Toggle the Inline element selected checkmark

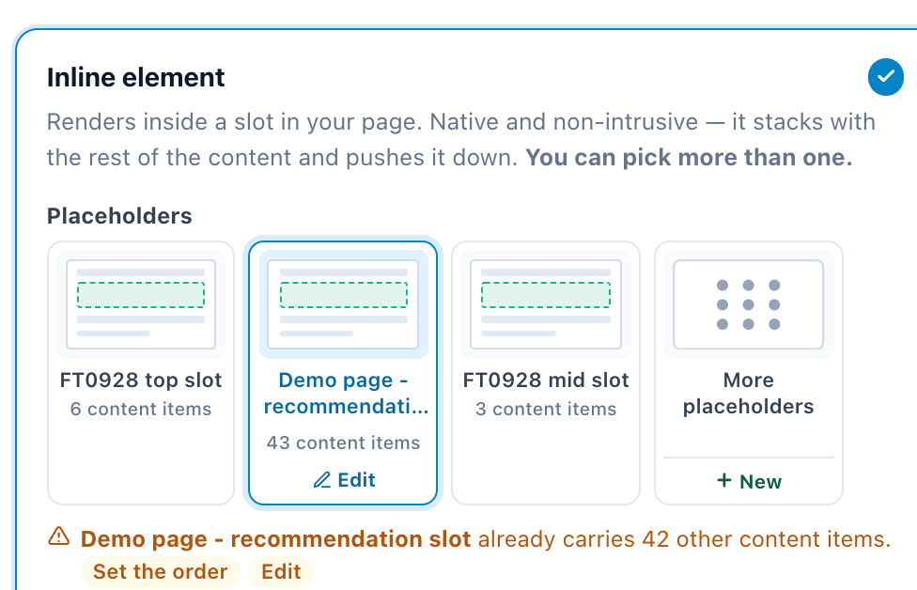pos(885,77)
